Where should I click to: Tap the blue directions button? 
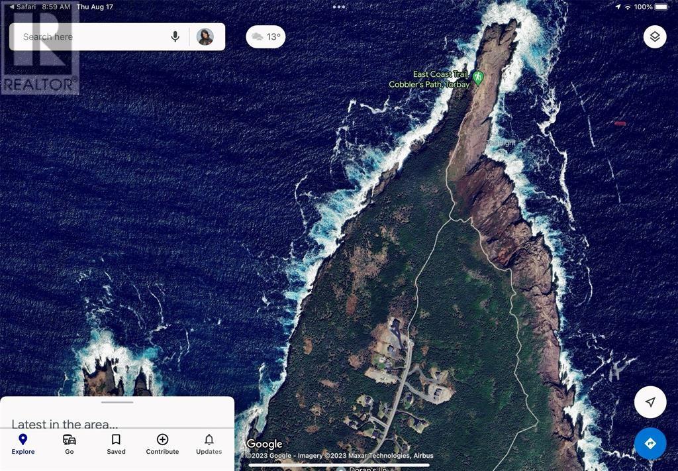[650, 443]
